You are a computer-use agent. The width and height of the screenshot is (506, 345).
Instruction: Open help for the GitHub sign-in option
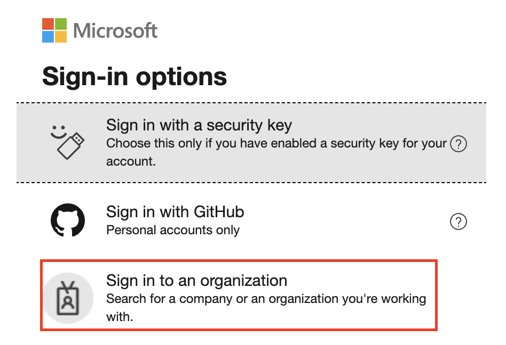pyautogui.click(x=458, y=221)
